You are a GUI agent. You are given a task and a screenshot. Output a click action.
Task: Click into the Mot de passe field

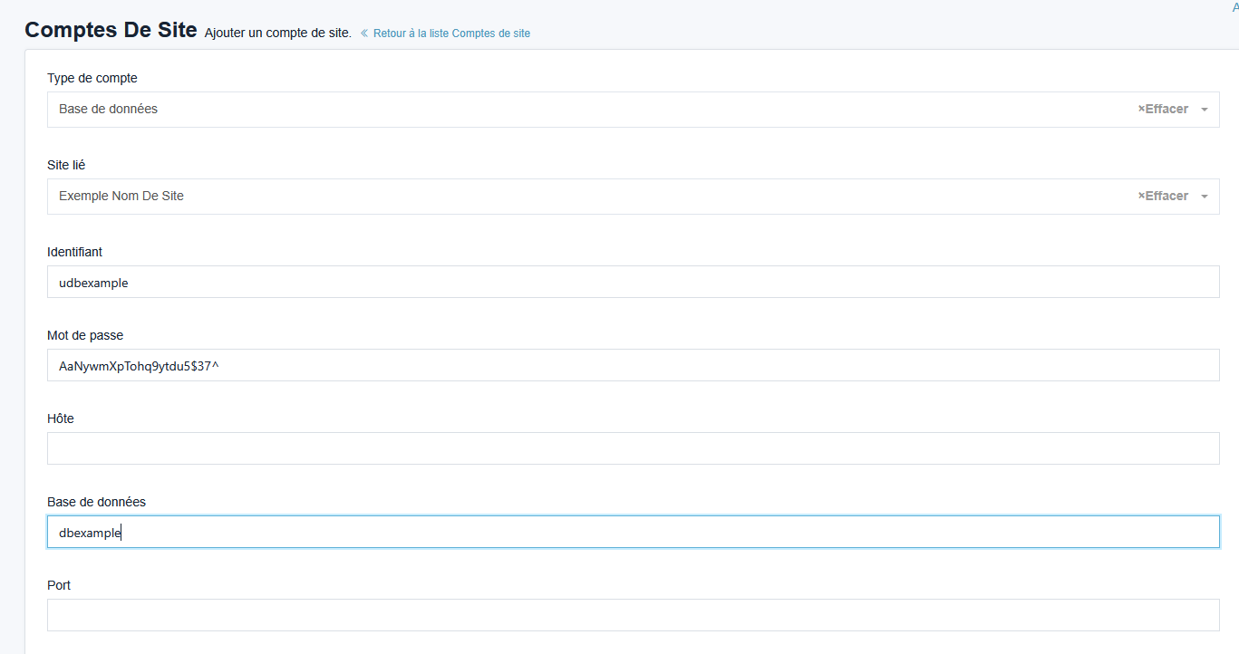tap(633, 366)
